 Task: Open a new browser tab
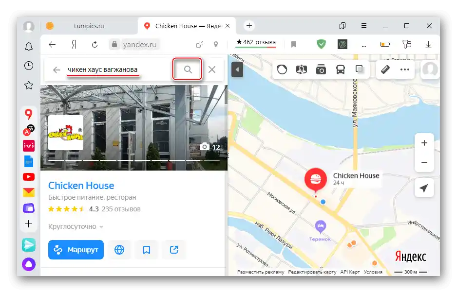(x=249, y=26)
